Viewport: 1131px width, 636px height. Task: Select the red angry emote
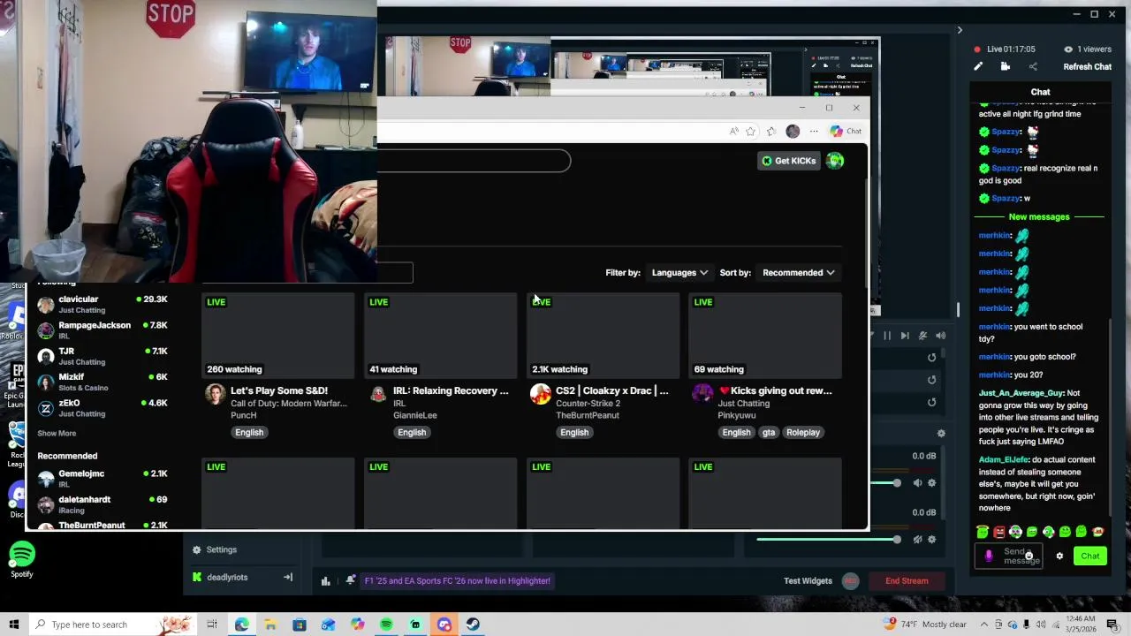(998, 532)
